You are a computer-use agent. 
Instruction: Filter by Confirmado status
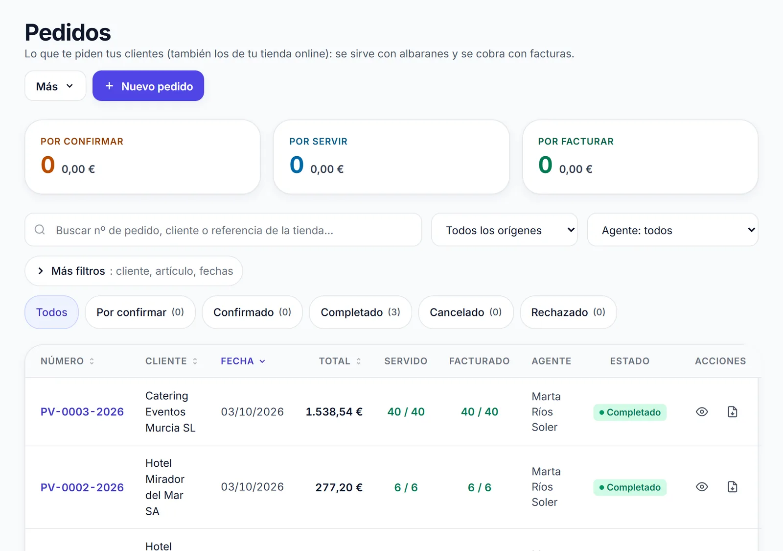252,312
